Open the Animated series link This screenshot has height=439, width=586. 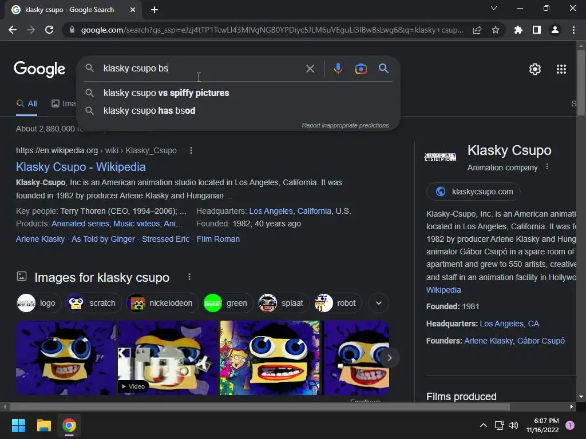pyautogui.click(x=80, y=224)
